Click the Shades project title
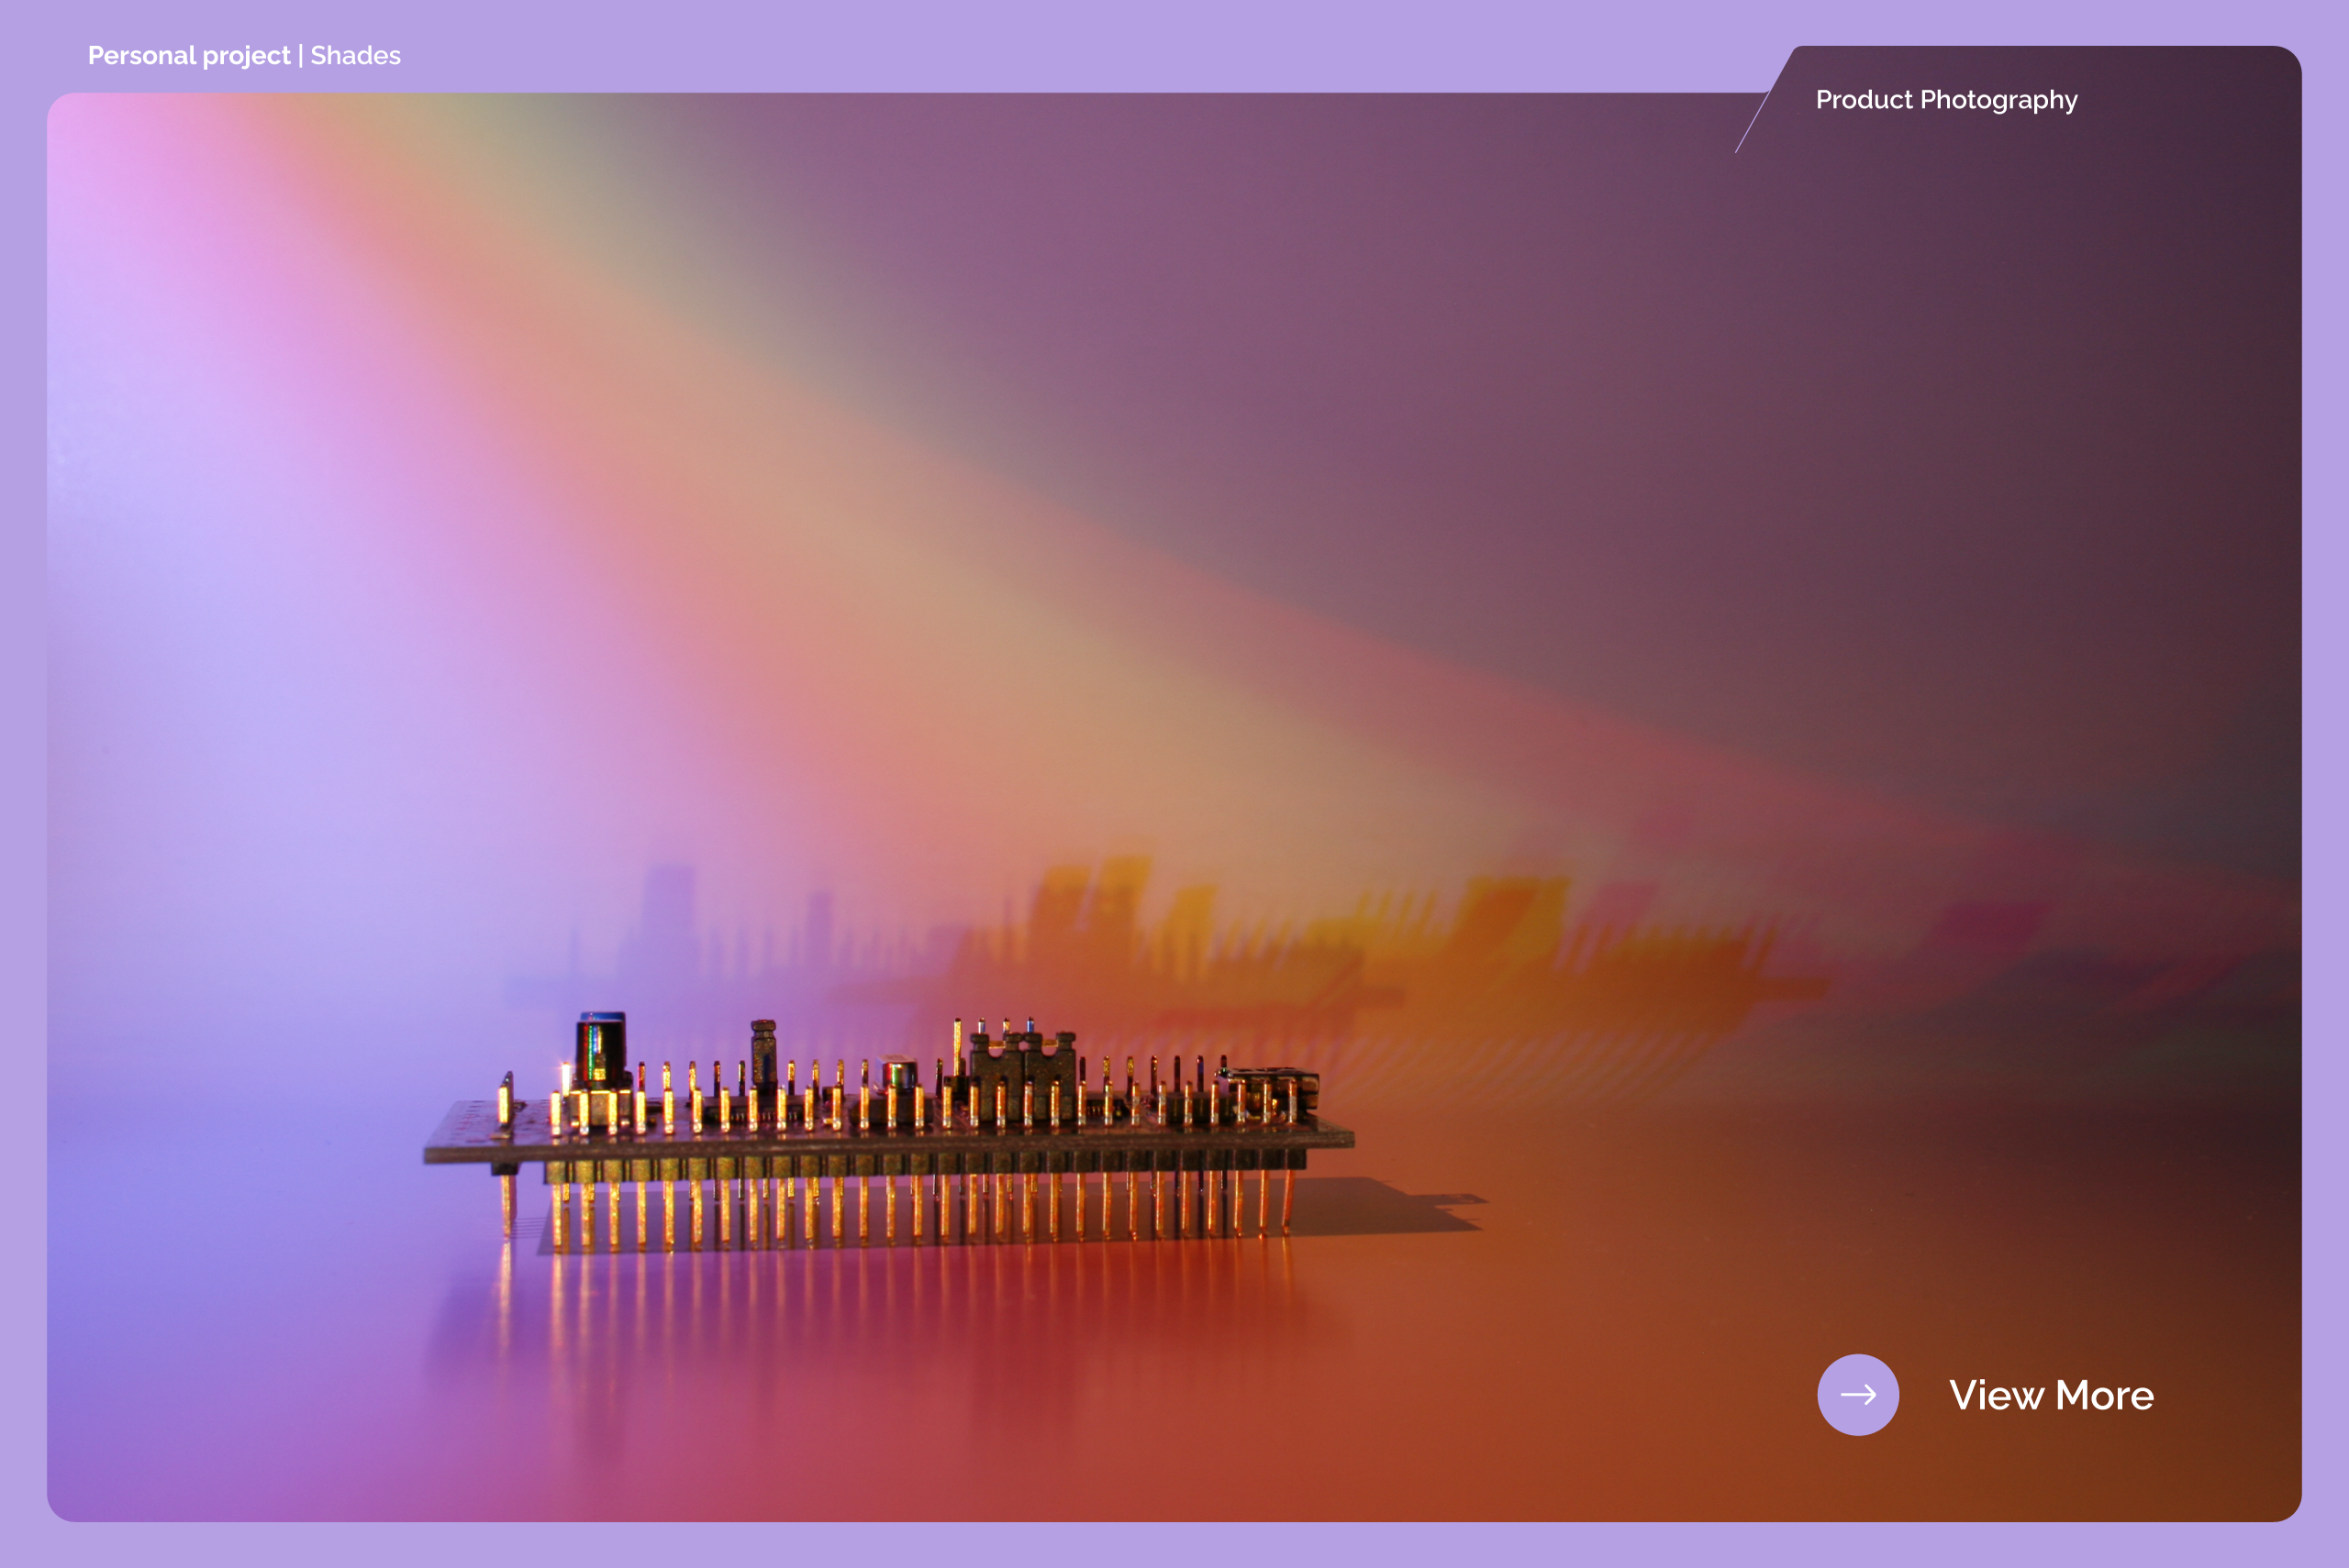 pos(355,55)
